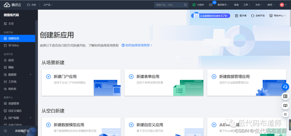Click the 企业版限时折扣 promotion banner

(x=211, y=16)
